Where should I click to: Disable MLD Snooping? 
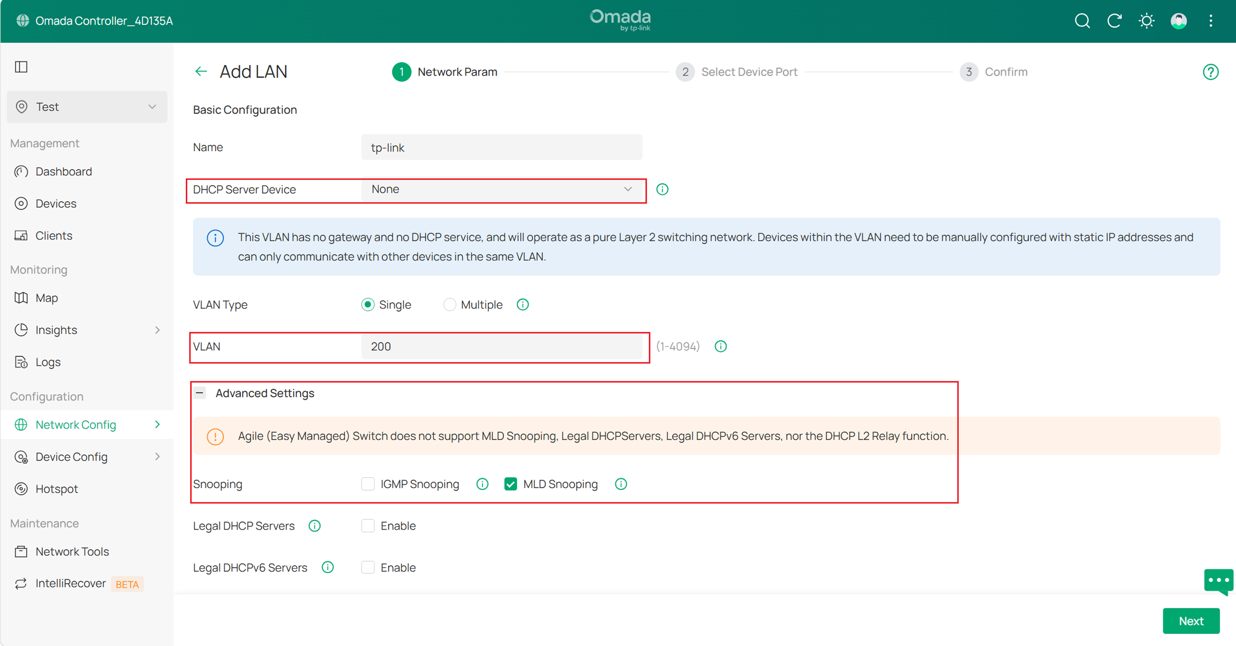pyautogui.click(x=510, y=484)
